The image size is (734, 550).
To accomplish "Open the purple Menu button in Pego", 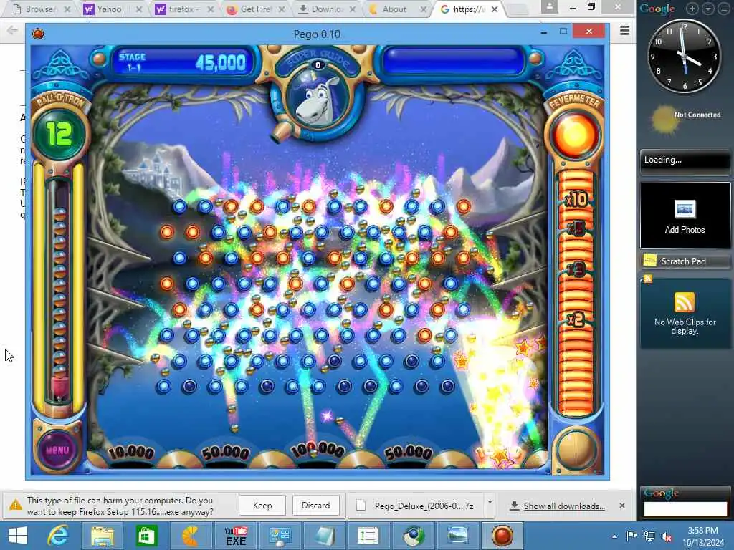I will coord(58,450).
